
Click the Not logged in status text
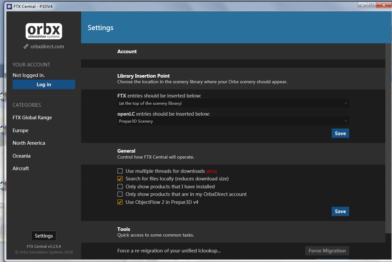(29, 75)
